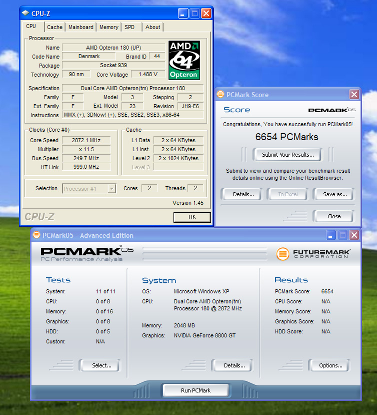
Task: Close the PCMark Score dialog via Close button
Action: click(x=334, y=216)
